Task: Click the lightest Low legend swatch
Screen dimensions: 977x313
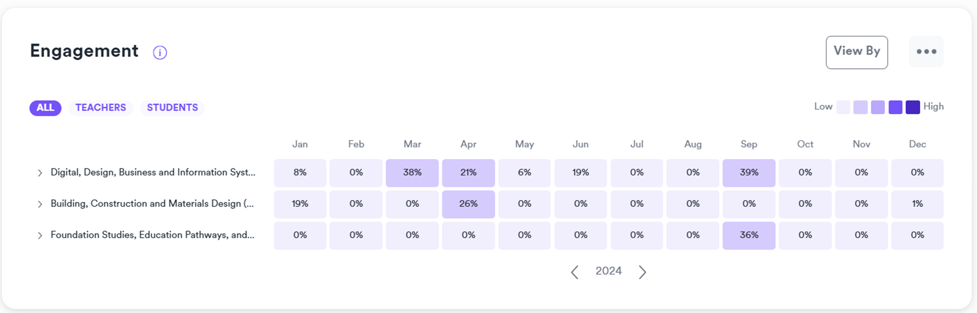Action: pos(843,107)
